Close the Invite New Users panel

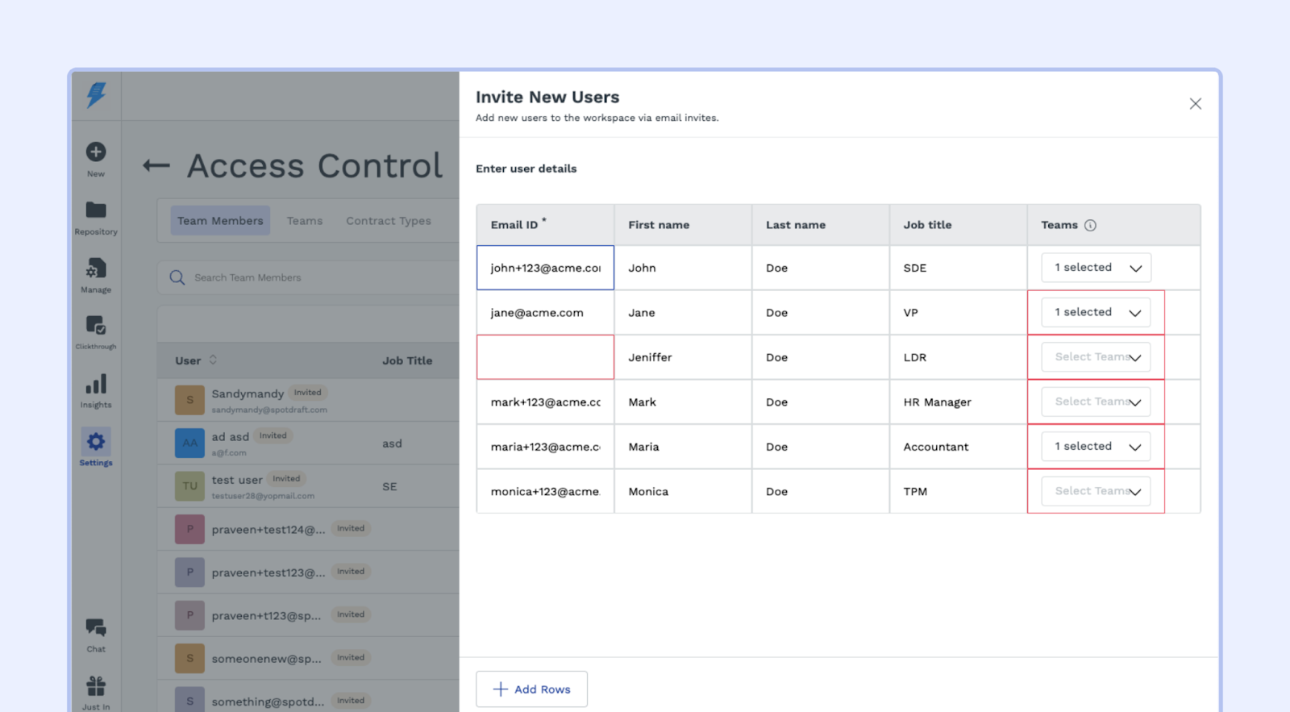[x=1195, y=104]
